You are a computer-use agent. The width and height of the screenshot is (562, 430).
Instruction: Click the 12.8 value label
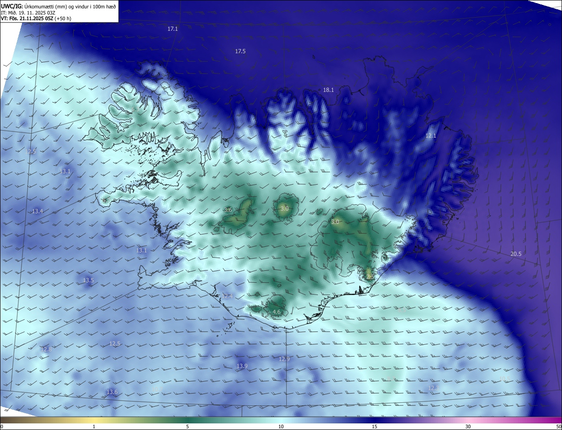tap(46, 349)
